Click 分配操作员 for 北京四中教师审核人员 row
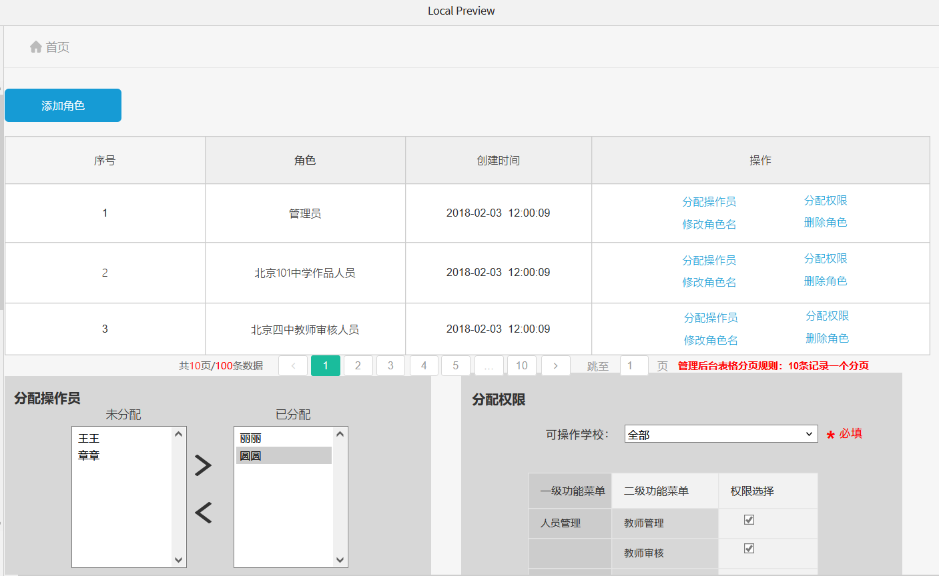939x576 pixels. 711,317
